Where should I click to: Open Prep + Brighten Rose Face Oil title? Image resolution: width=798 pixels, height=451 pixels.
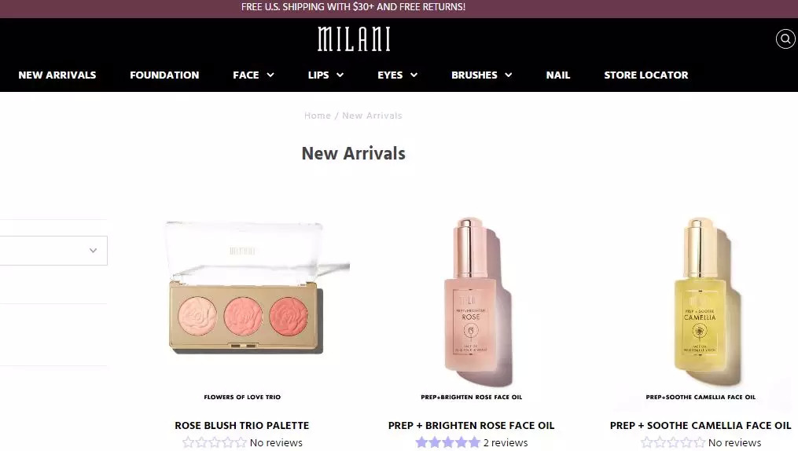471,426
